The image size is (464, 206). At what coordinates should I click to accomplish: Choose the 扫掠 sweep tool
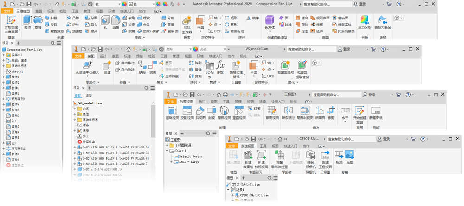(x=51, y=18)
